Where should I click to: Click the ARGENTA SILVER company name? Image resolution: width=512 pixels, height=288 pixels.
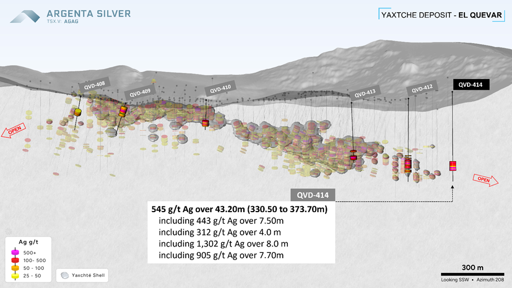coord(88,14)
